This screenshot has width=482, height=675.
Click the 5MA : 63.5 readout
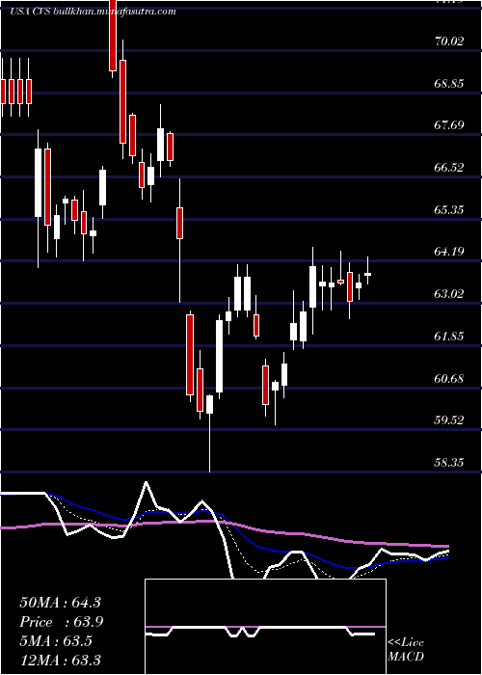coord(56,641)
